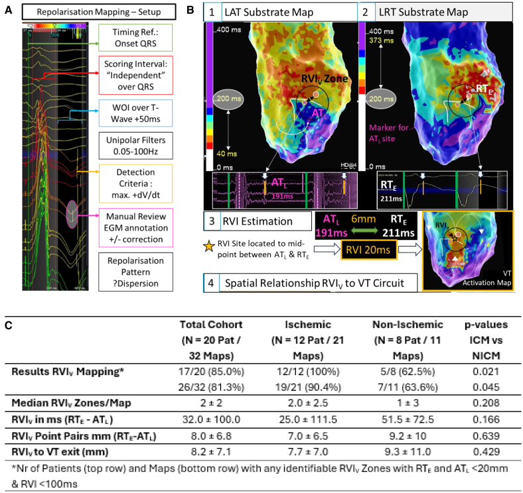The width and height of the screenshot is (523, 493).
Task: Select the 'Repolarisation Mapping – Setup' title box
Action: (99, 12)
